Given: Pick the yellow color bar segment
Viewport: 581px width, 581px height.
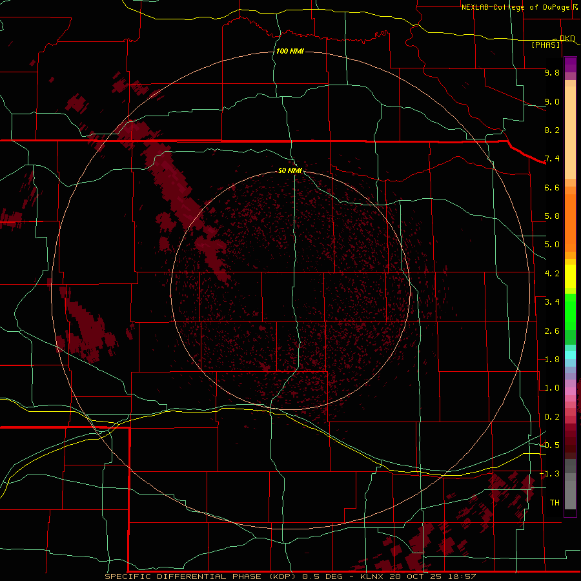Looking at the screenshot, I should tap(570, 276).
